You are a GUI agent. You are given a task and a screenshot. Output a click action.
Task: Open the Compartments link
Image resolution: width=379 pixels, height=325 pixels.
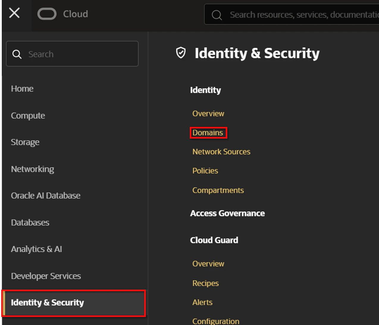[x=218, y=190]
